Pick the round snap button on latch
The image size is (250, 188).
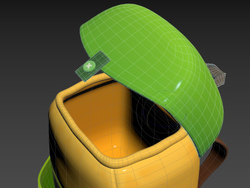[89, 66]
